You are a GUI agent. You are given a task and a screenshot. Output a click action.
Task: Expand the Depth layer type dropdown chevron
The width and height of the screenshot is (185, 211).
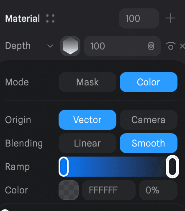50,46
